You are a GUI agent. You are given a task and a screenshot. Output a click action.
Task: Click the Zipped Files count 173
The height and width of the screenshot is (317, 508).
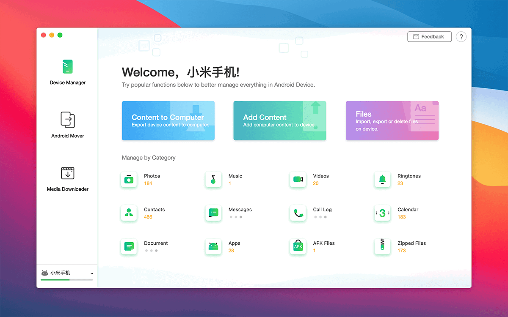pos(401,251)
